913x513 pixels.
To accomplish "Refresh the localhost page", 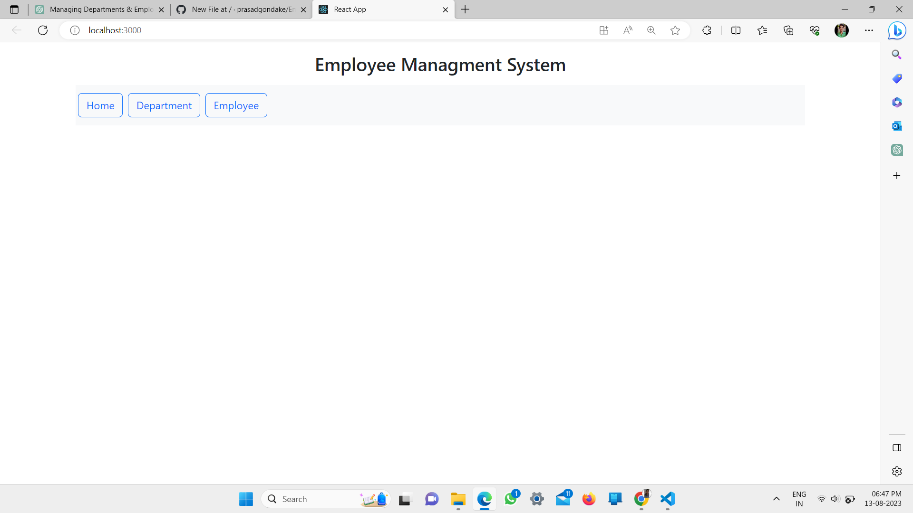I will pyautogui.click(x=43, y=30).
